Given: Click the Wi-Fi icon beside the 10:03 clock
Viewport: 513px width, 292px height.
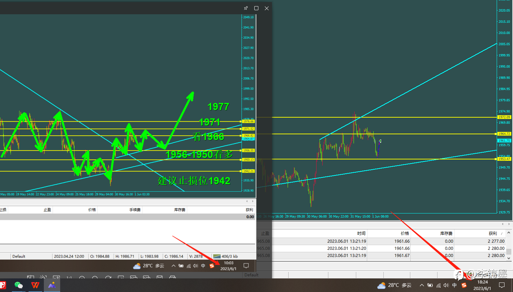Looking at the screenshot, I should coord(189,266).
